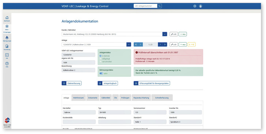This screenshot has width=266, height=134.
Task: Open settings gear in header
Action: click(x=195, y=6)
